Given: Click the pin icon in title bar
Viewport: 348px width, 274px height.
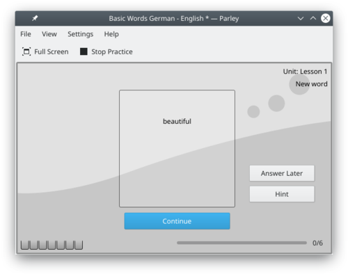Looking at the screenshot, I should pyautogui.click(x=35, y=18).
